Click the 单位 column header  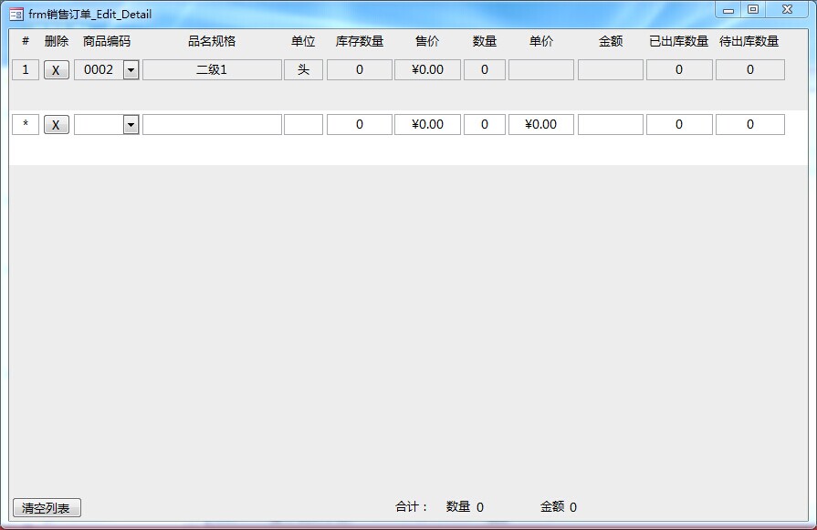click(303, 41)
